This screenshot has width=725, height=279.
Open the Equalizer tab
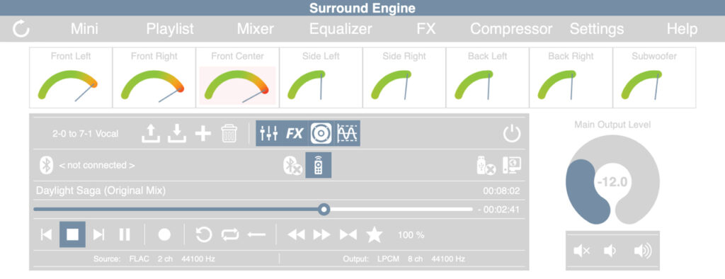[x=341, y=29]
